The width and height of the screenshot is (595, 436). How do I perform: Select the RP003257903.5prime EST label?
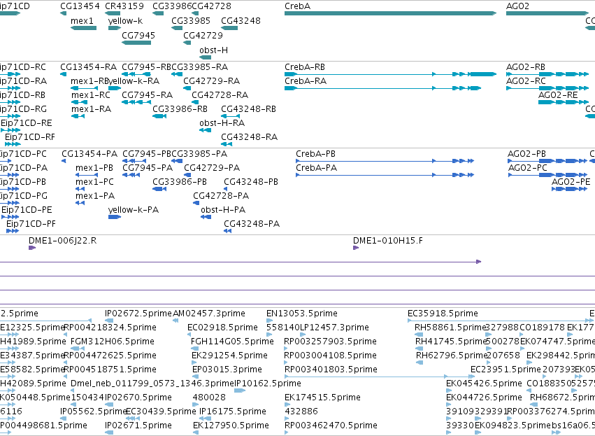click(x=330, y=342)
